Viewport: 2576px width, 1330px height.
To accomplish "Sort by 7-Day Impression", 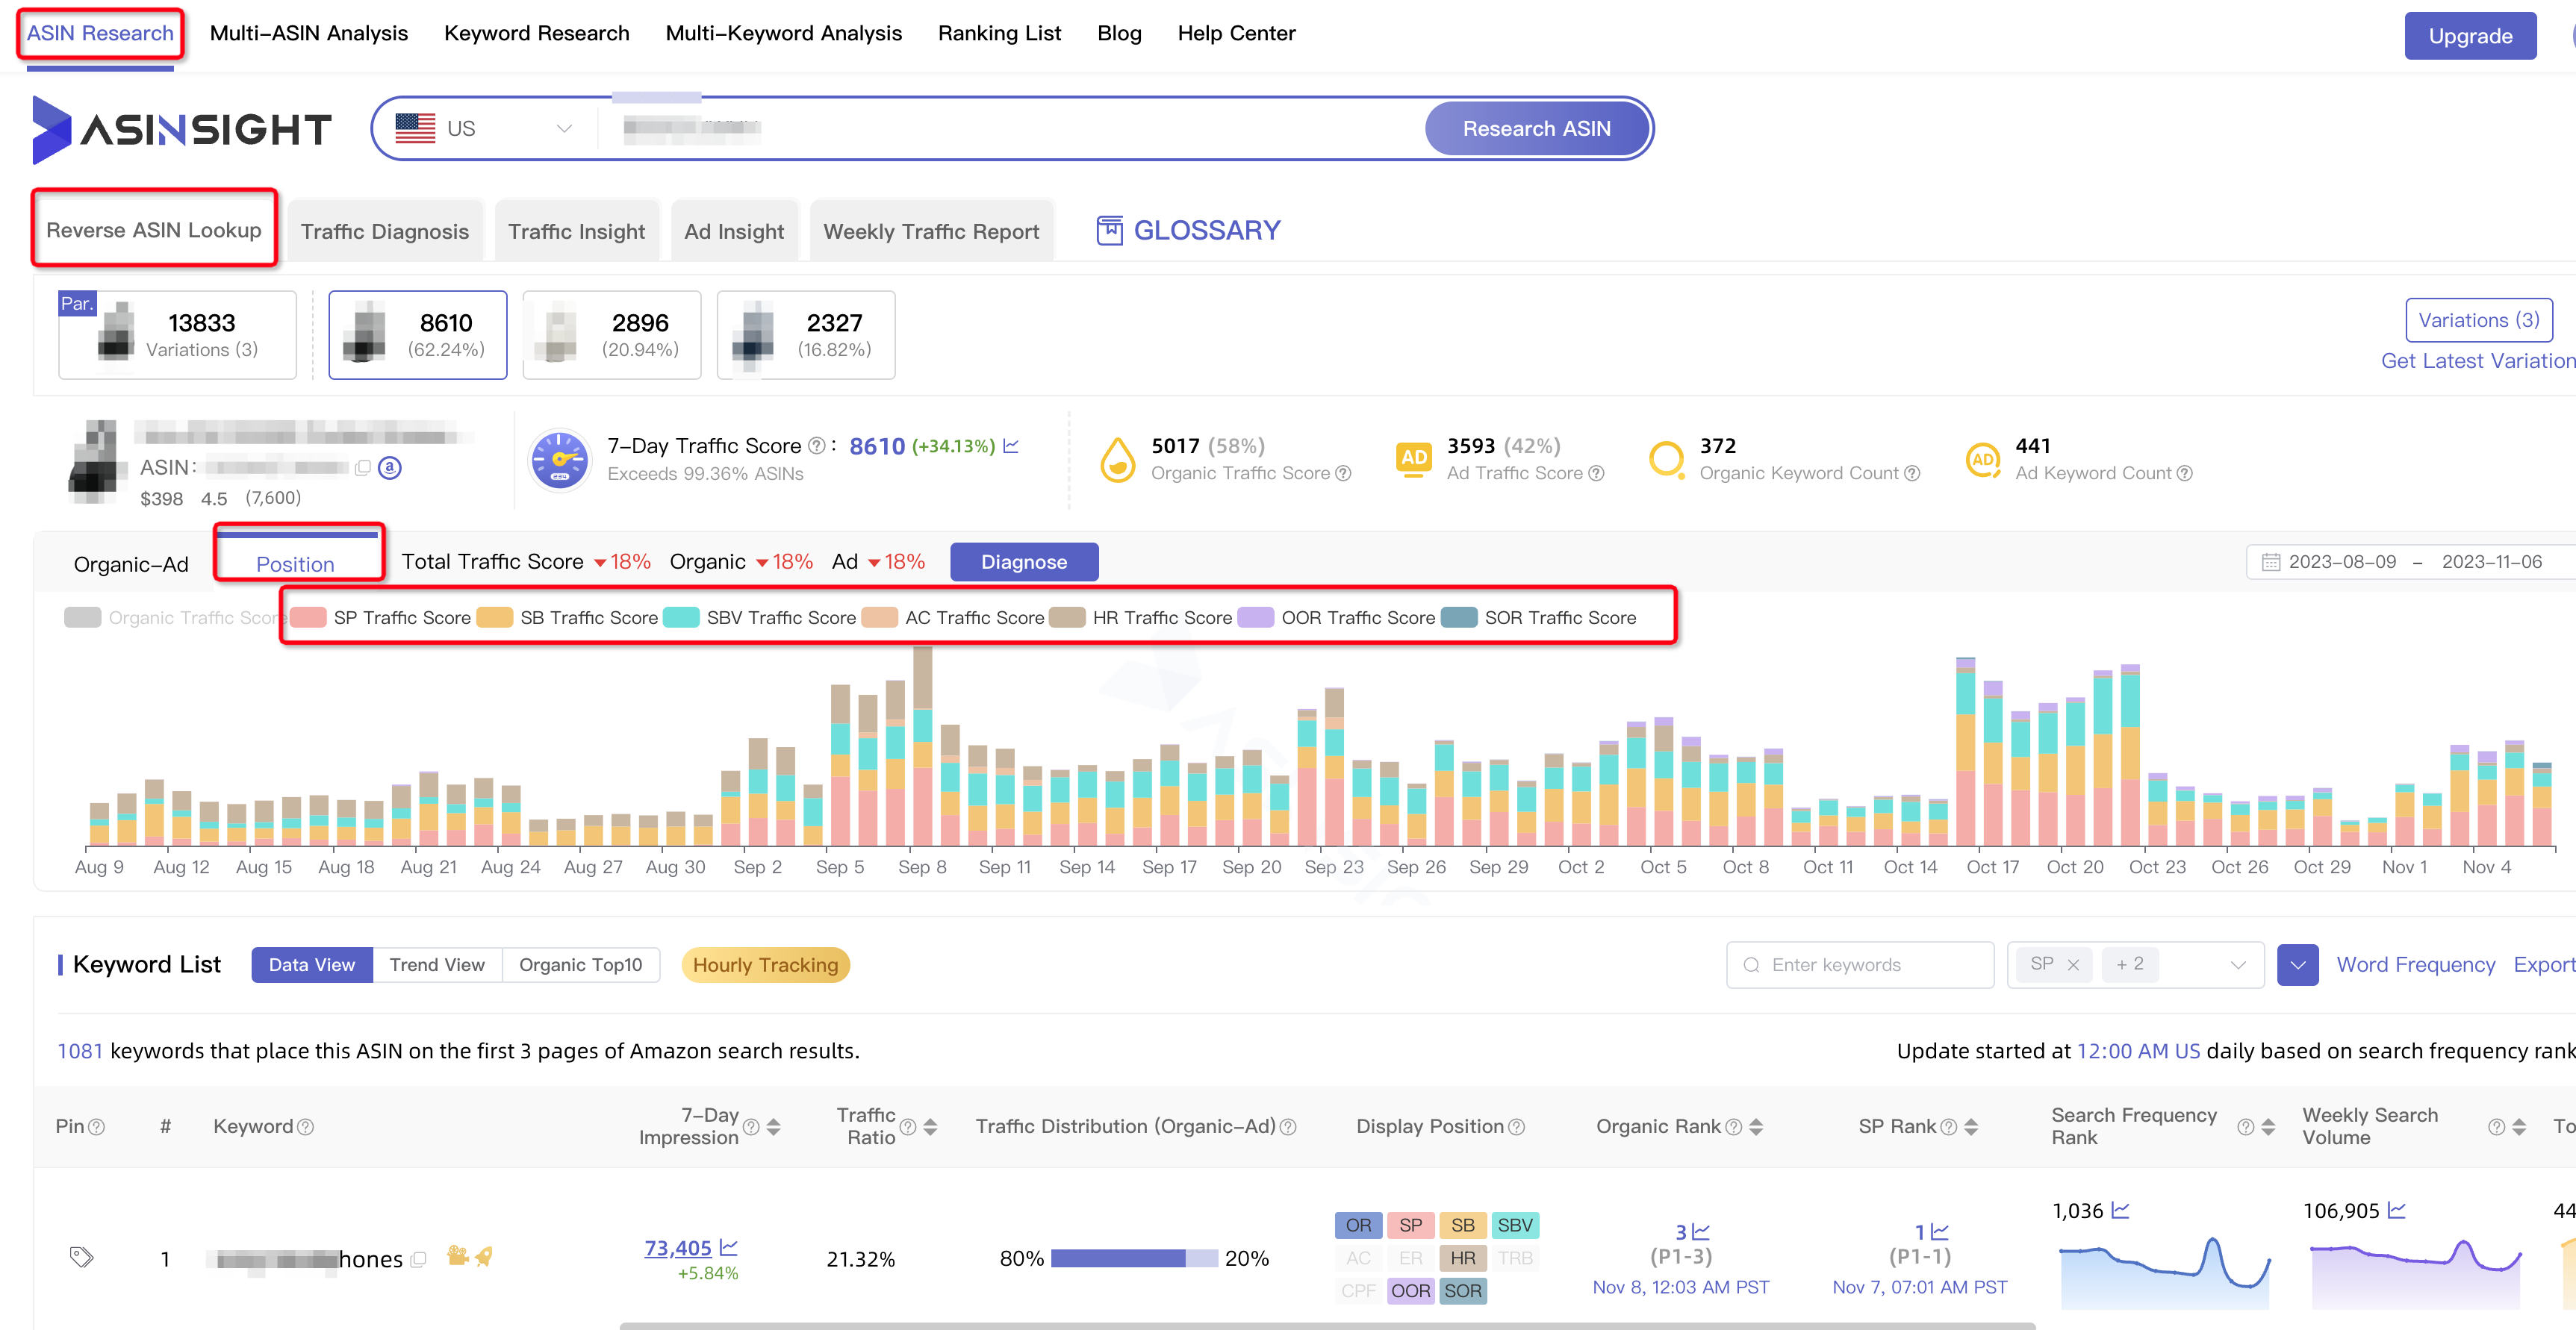I will coord(773,1126).
